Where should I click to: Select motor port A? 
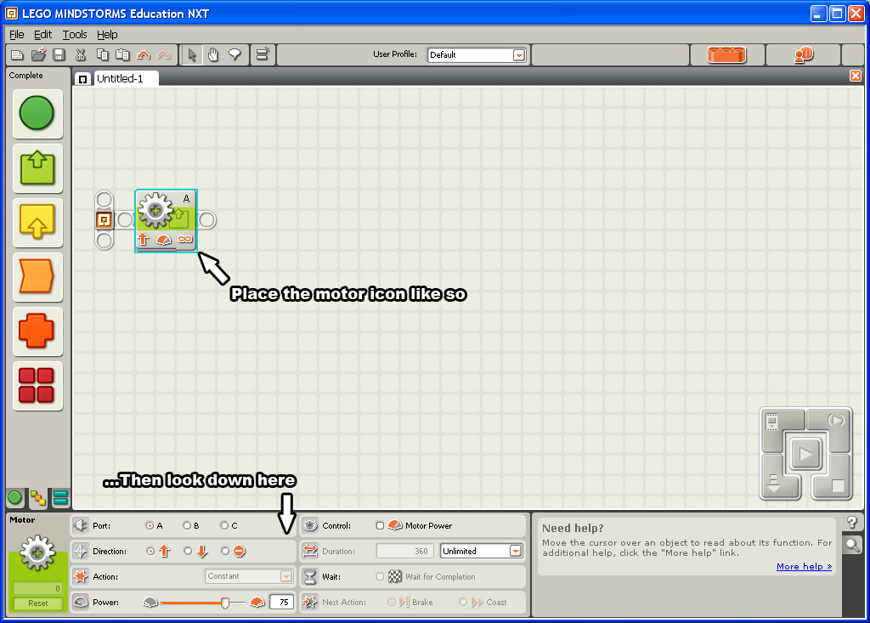click(150, 525)
